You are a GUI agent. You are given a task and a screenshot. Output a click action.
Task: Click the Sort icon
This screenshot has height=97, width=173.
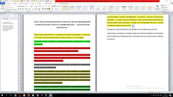tap(58, 6)
